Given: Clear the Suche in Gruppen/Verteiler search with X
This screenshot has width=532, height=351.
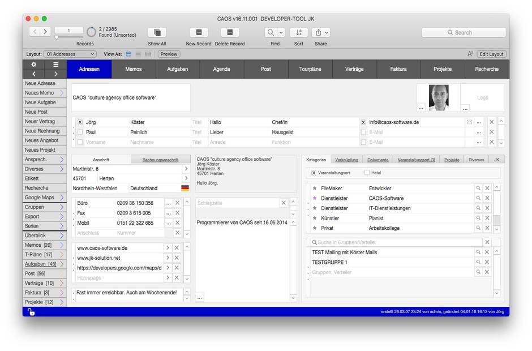Looking at the screenshot, I should tap(487, 242).
